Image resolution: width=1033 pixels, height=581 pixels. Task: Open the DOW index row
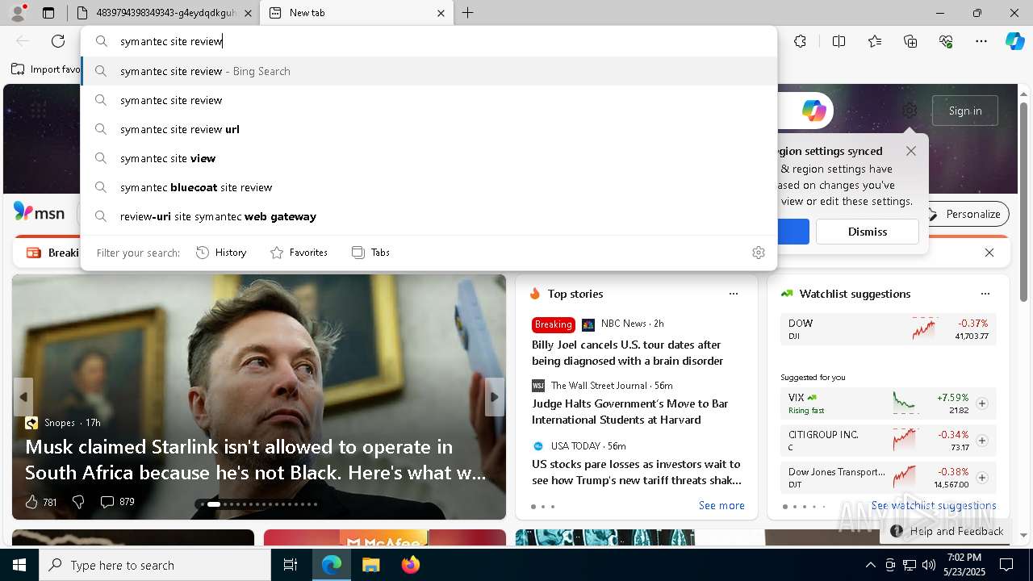point(889,329)
